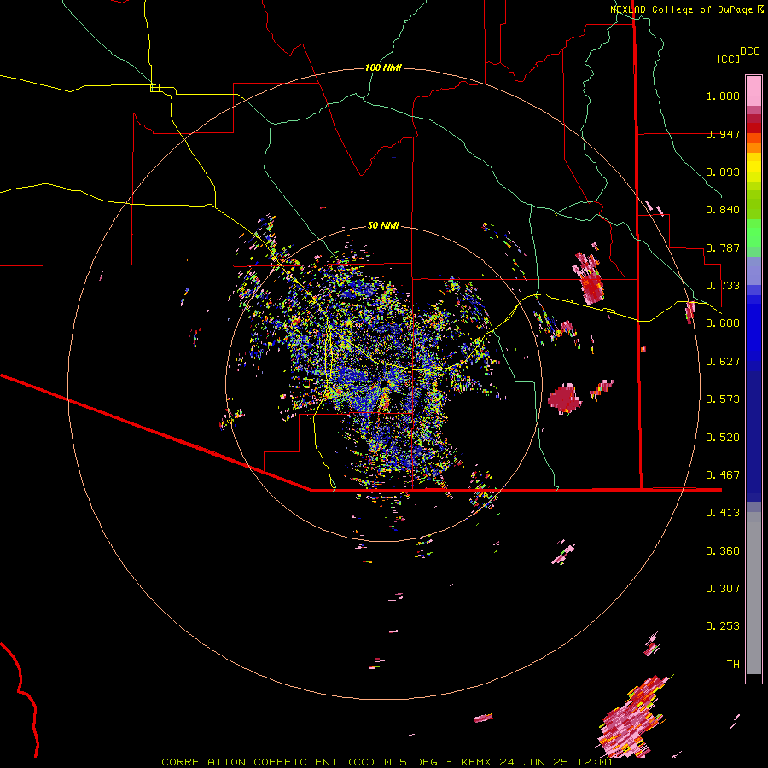Click the radar site center of the range rings
Image resolution: width=768 pixels, height=768 pixels.
tap(384, 383)
